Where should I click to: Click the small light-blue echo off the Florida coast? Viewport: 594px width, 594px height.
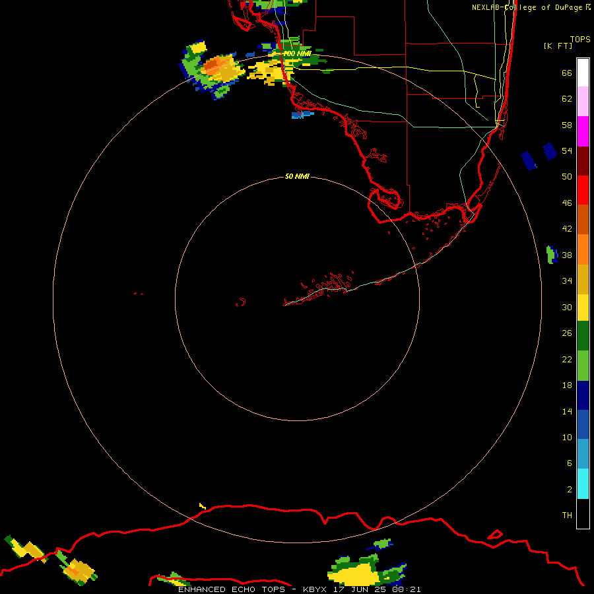(302, 114)
